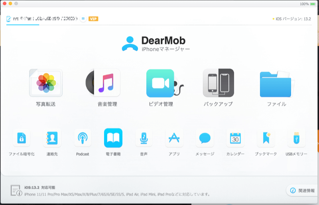319x205 pixels.
Task: Click the VIP badge
Action: tap(93, 19)
